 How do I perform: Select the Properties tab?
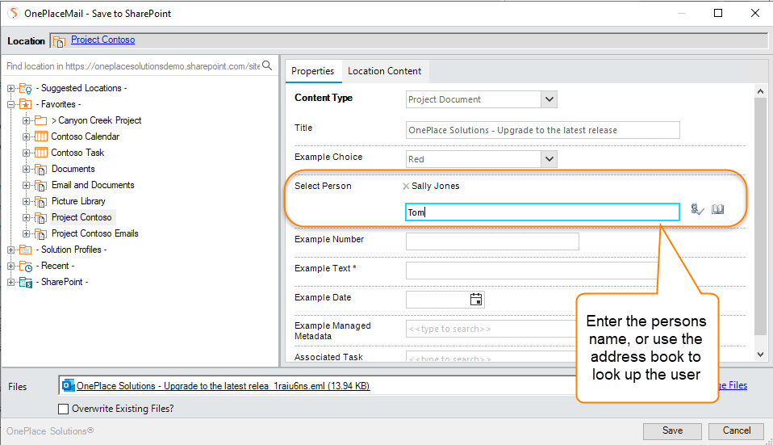coord(312,71)
